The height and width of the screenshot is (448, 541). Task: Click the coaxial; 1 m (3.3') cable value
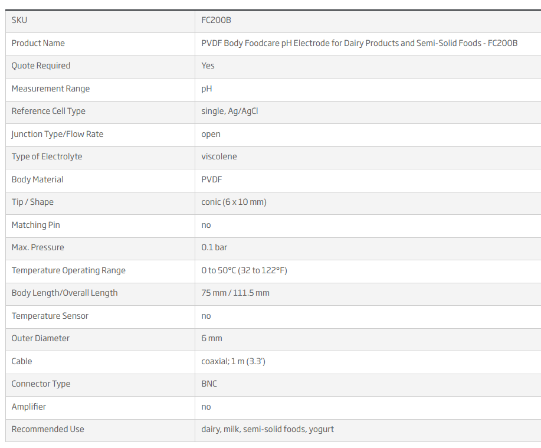(233, 361)
